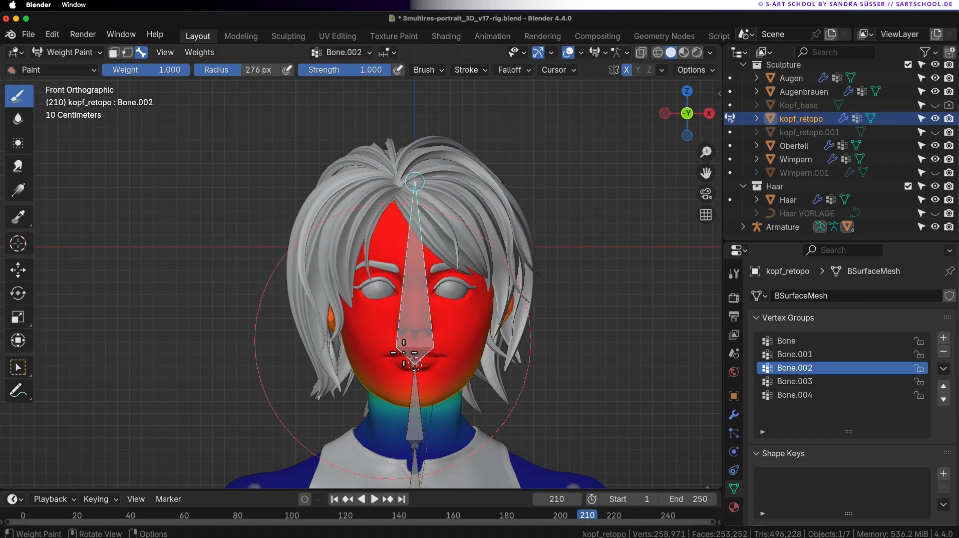This screenshot has height=538, width=959.
Task: Click the End frame field
Action: pyautogui.click(x=688, y=499)
